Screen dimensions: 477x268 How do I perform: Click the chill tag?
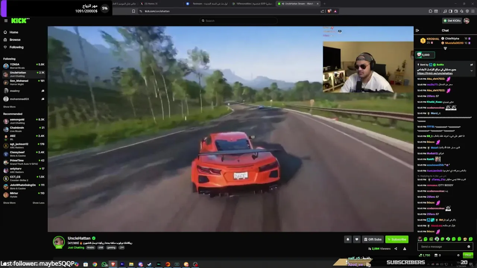(101, 248)
